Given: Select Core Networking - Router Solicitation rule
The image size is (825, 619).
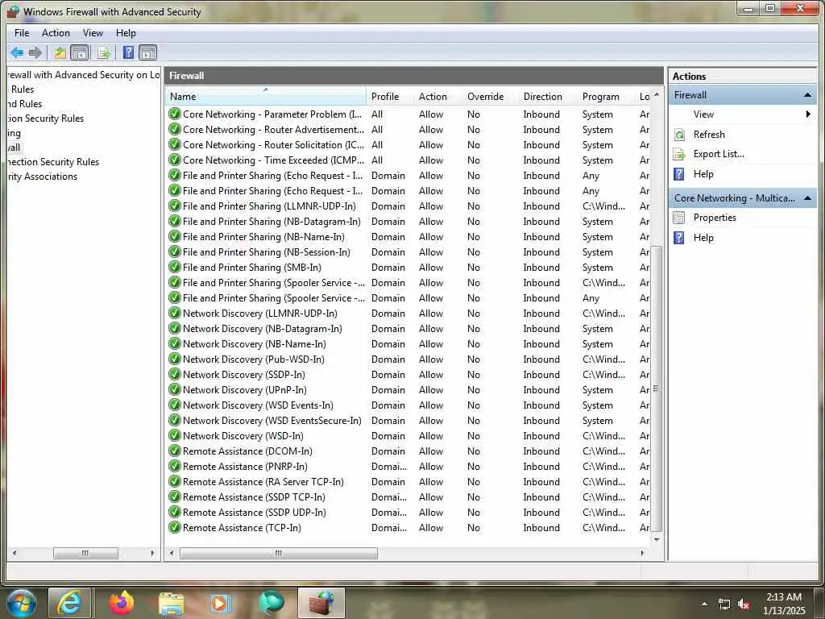Looking at the screenshot, I should [273, 145].
